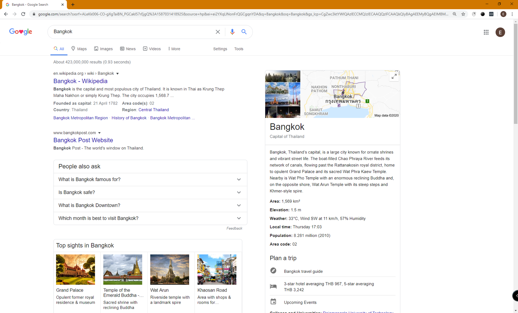Open the Wikipedia result options arrow

pos(117,74)
